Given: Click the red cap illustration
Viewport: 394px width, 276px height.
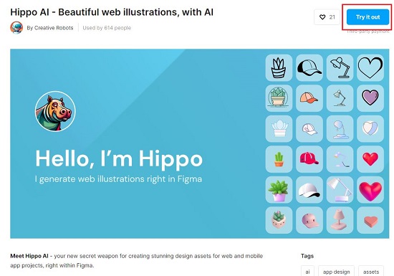Looking at the screenshot, I should click(309, 159).
